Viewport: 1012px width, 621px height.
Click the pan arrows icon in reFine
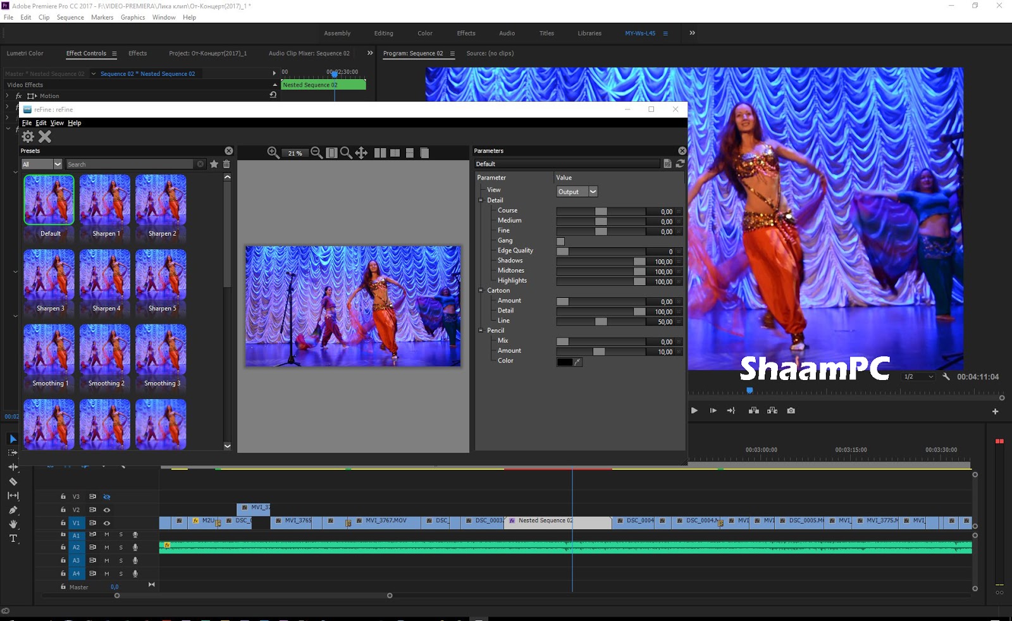tap(361, 153)
